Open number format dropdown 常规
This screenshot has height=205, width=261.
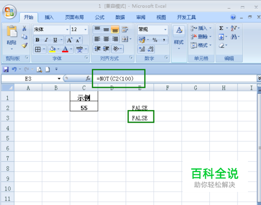click(165, 30)
